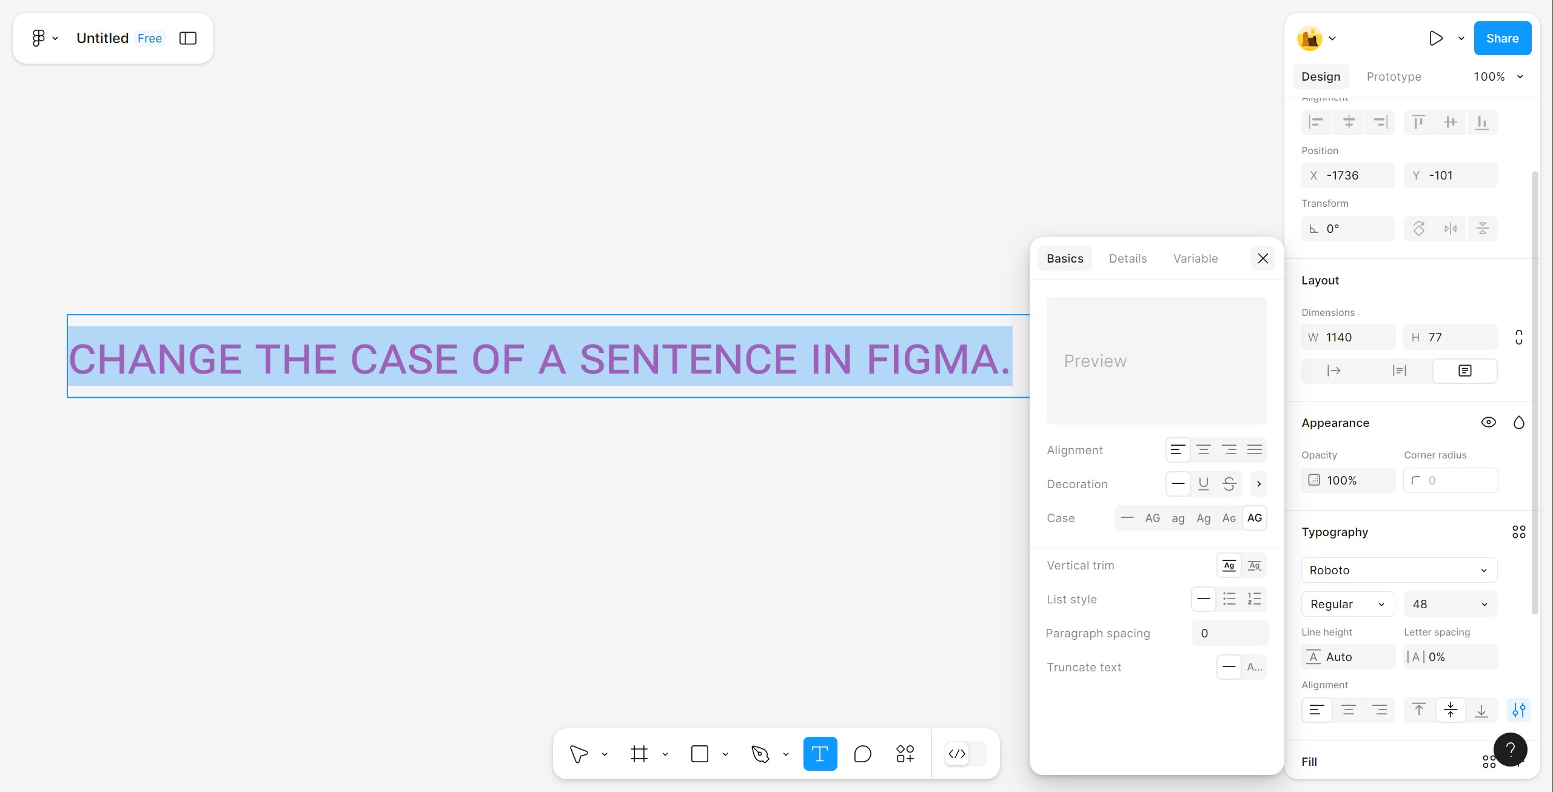Flip horizontal in Transform section
1553x792 pixels.
coord(1451,229)
